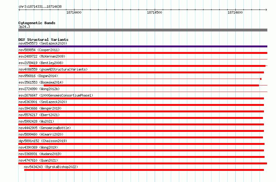
Task: Click the red bar under nsv5434243 label
Action: (144, 170)
